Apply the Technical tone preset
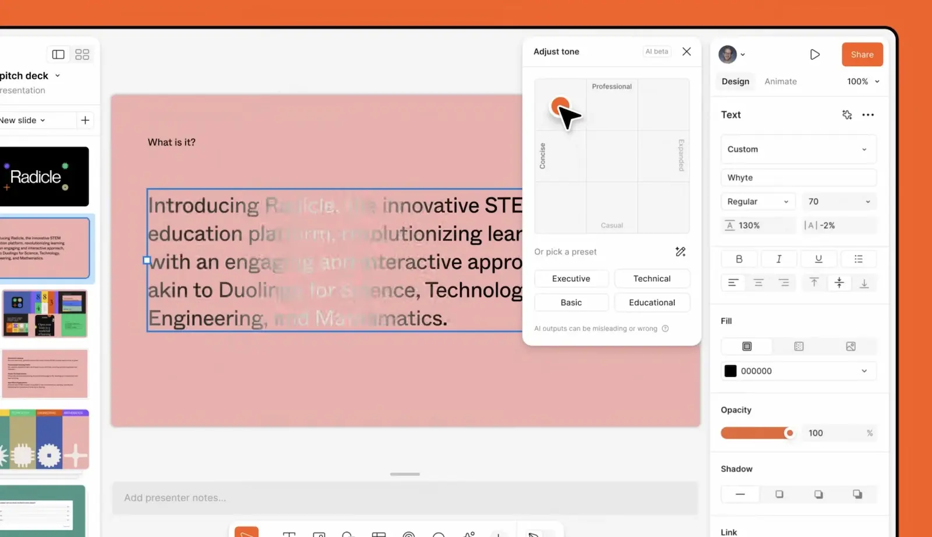The image size is (932, 537). 652,278
